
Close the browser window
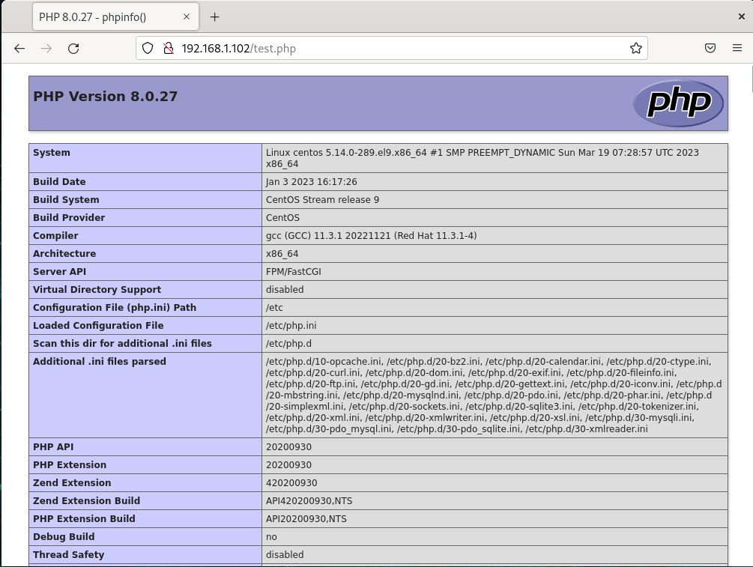[x=742, y=16]
